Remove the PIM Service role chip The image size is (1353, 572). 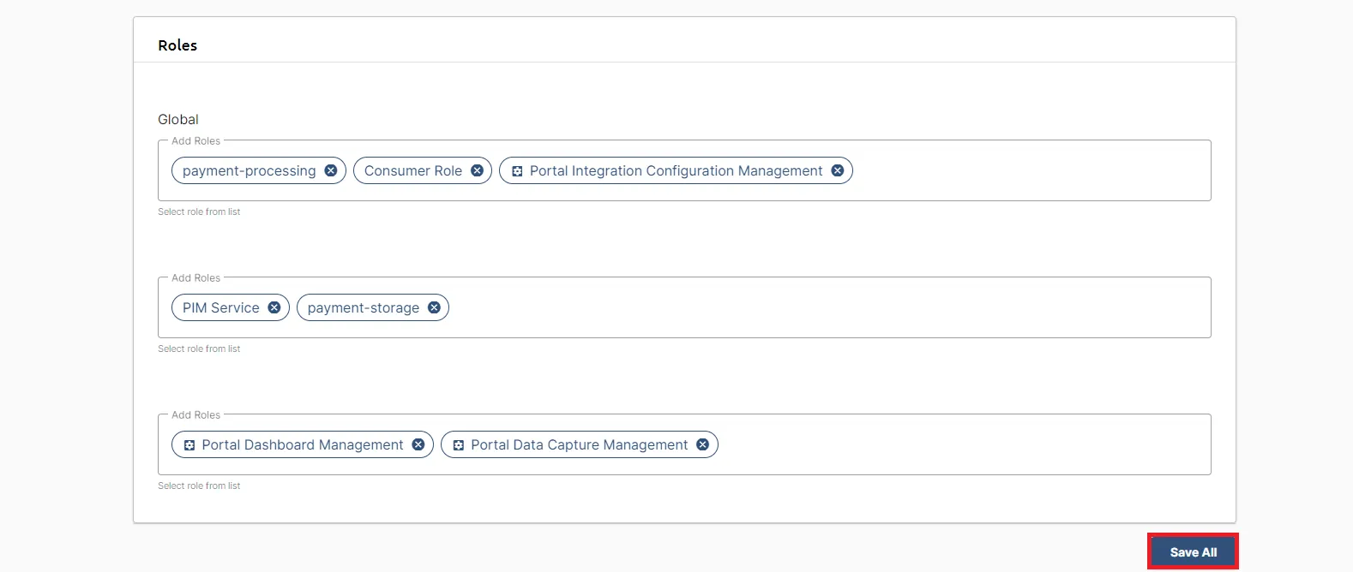pyautogui.click(x=274, y=307)
